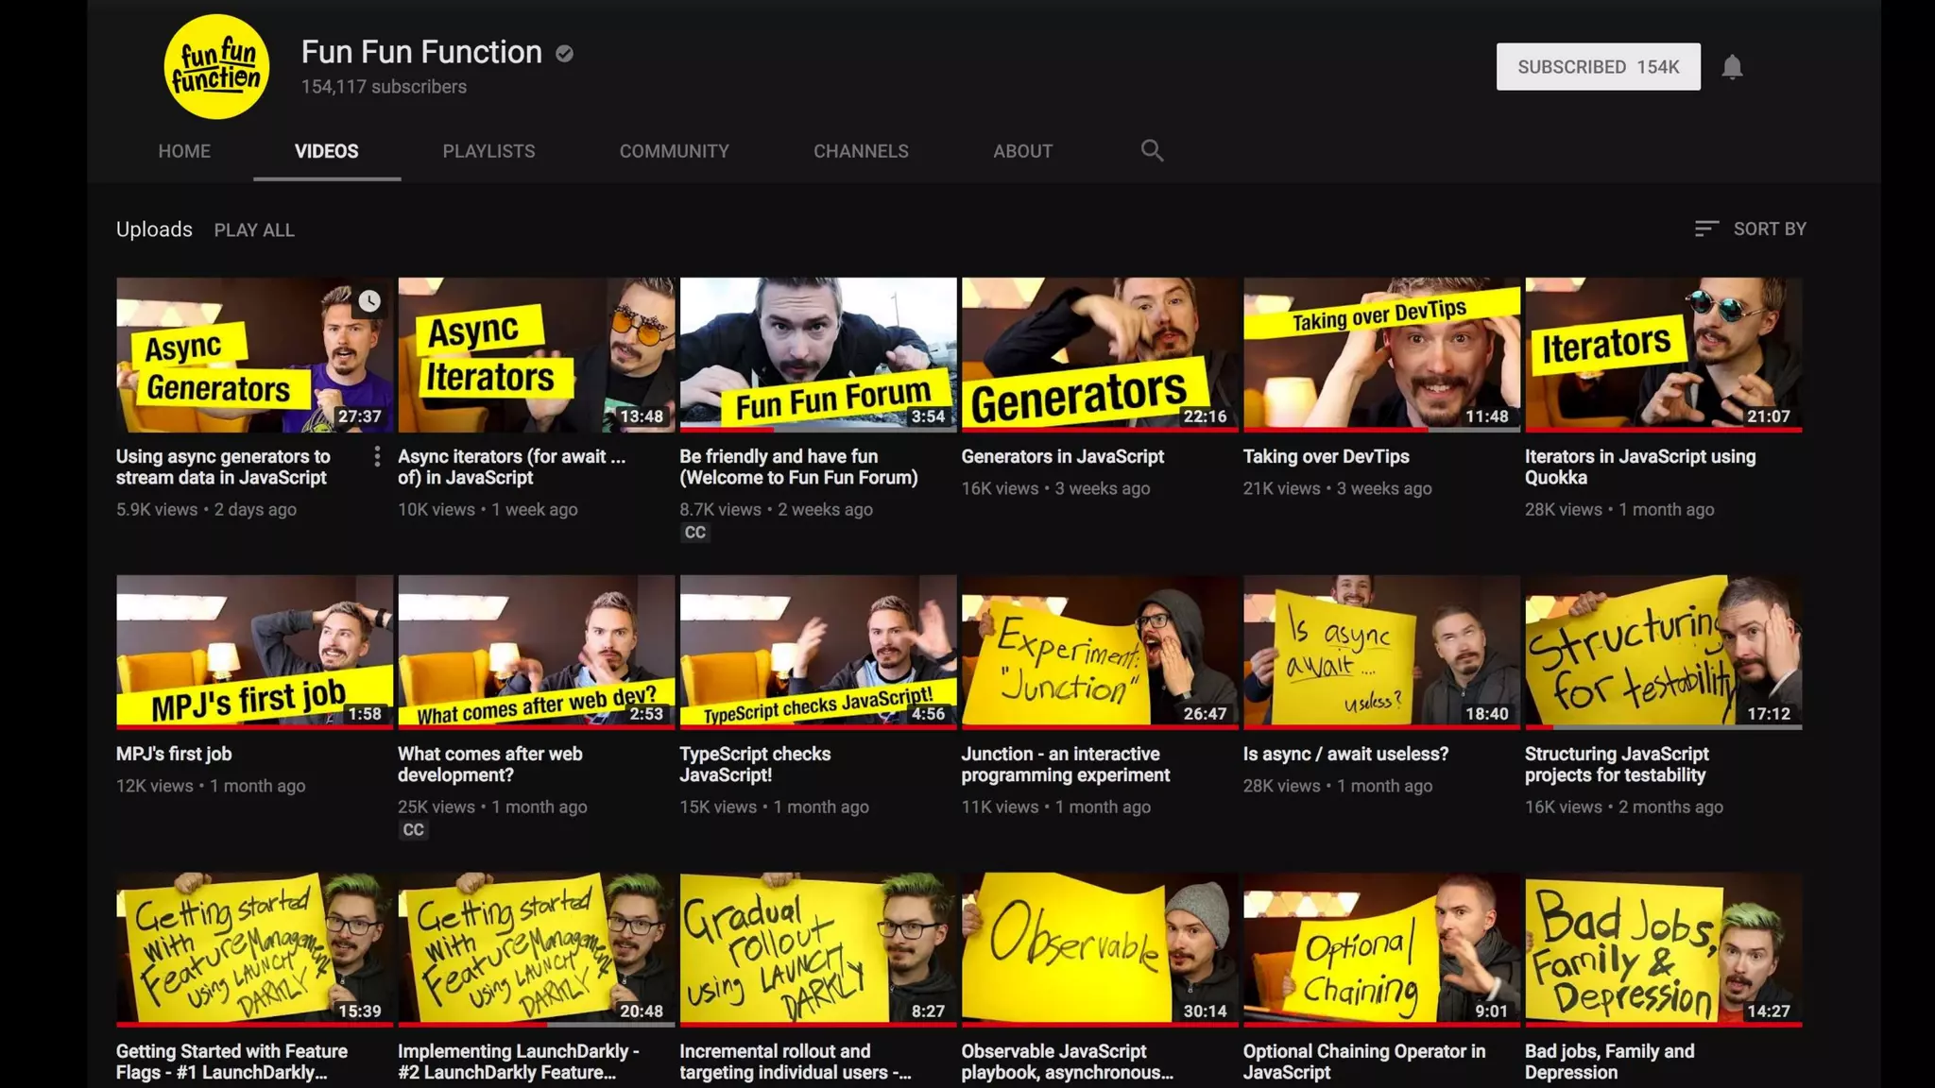1935x1088 pixels.
Task: Expand the SORT BY dropdown
Action: click(x=1769, y=229)
